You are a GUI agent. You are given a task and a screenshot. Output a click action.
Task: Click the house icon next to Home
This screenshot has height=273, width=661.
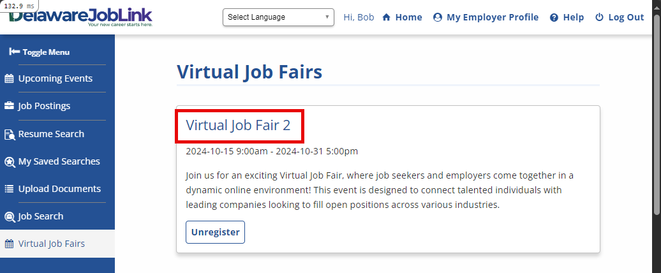tap(386, 17)
